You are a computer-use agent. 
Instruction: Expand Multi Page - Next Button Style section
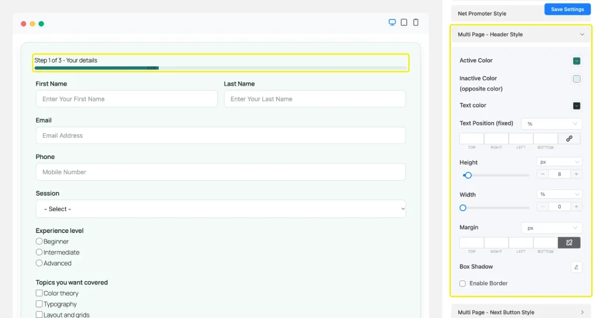coord(521,312)
